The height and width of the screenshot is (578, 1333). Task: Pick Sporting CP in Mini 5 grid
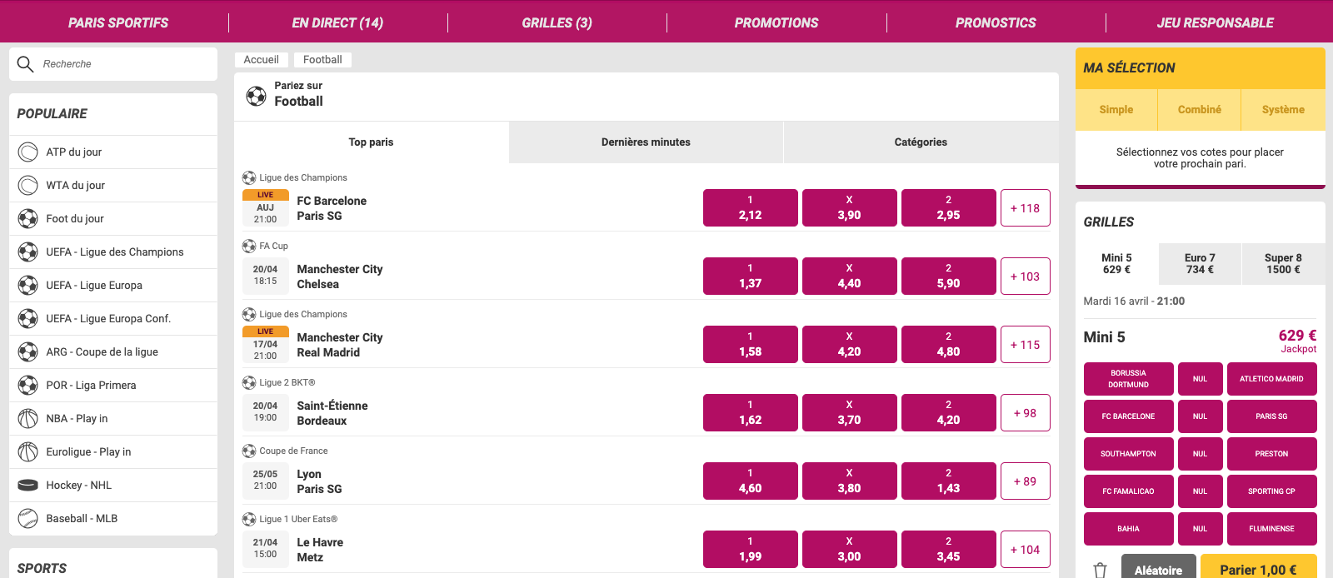(1271, 491)
